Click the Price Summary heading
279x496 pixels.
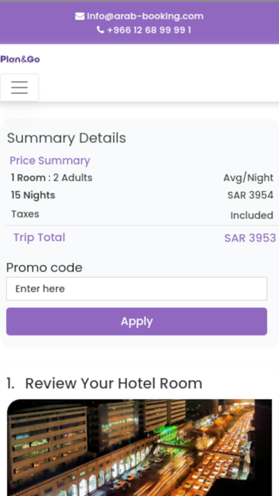pos(50,160)
